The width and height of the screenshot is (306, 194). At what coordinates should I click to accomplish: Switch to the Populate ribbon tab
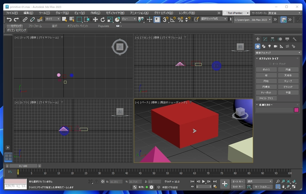pyautogui.click(x=103, y=26)
